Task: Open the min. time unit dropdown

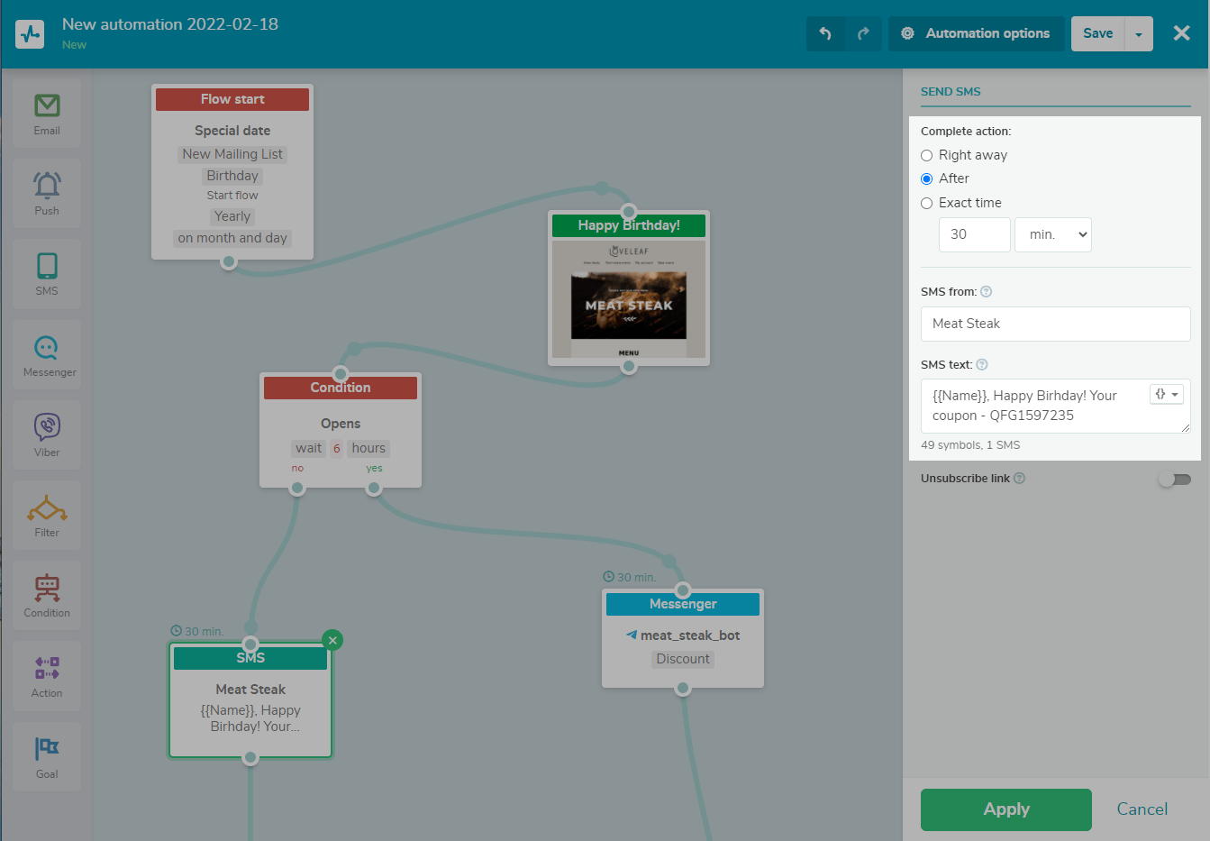Action: 1052,234
